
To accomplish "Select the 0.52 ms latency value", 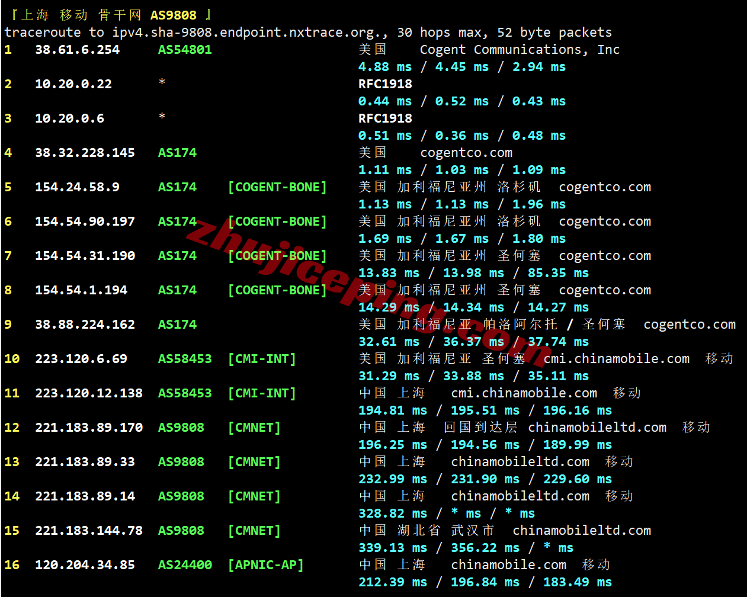I will point(462,101).
